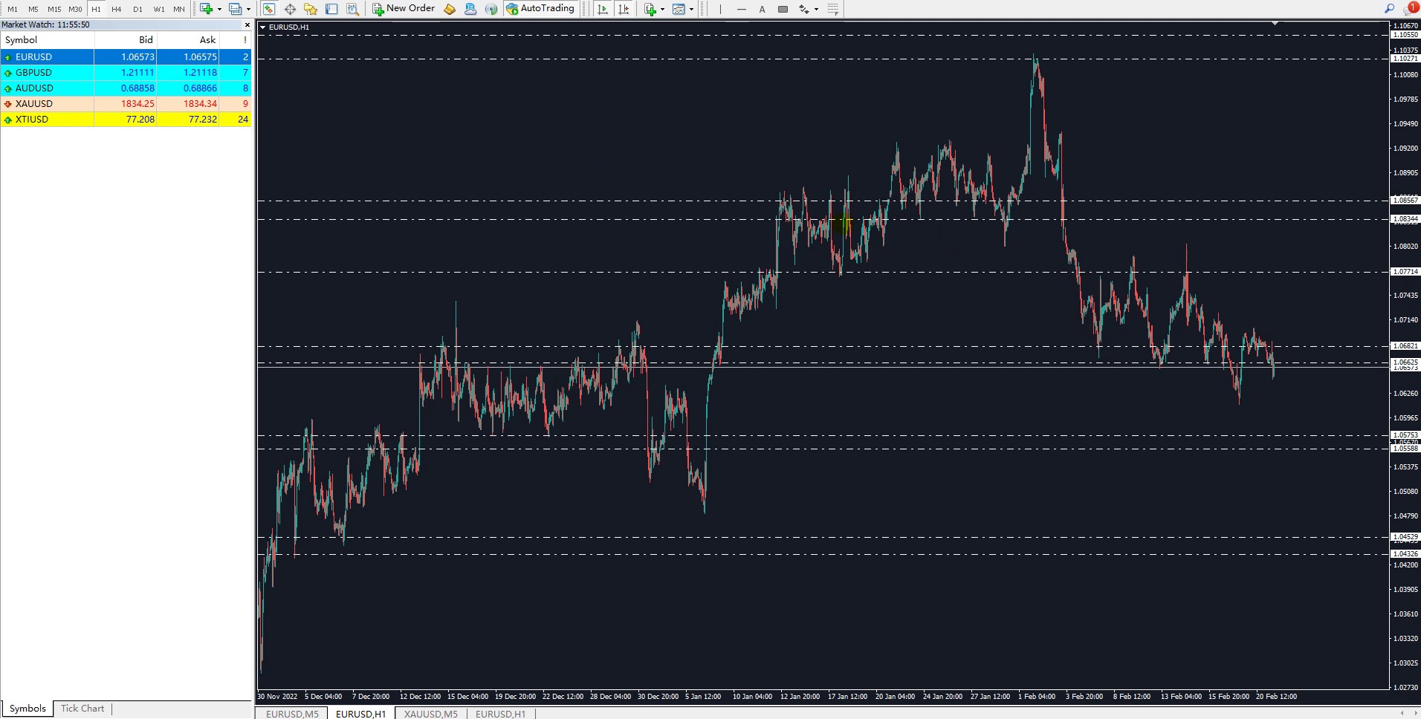Select the rectangle drawing tool
This screenshot has width=1421, height=719.
click(783, 9)
